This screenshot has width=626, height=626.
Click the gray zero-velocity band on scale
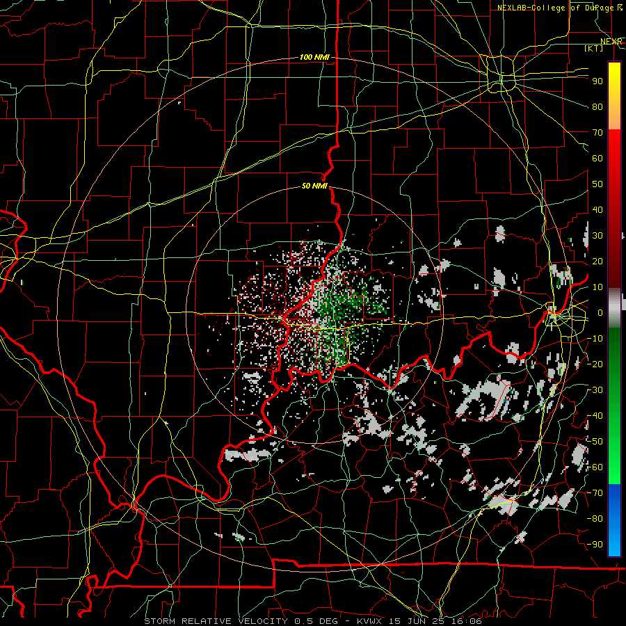[614, 308]
